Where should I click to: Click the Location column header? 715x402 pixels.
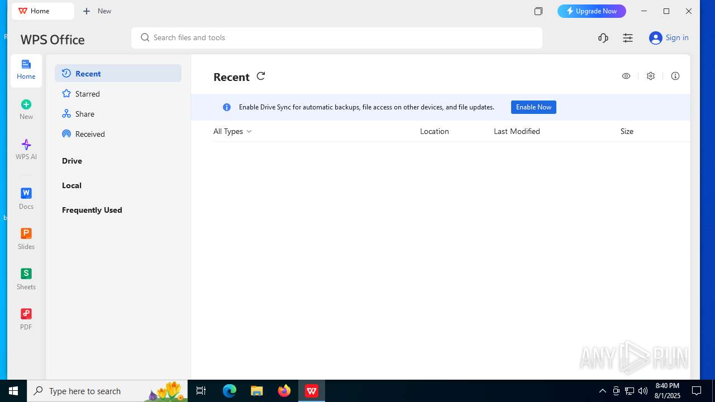(434, 131)
